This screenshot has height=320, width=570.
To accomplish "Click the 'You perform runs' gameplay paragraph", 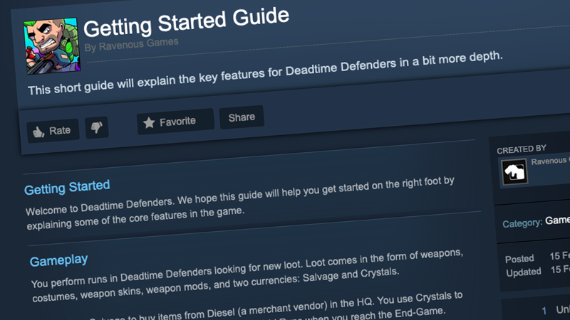I will pos(247,276).
